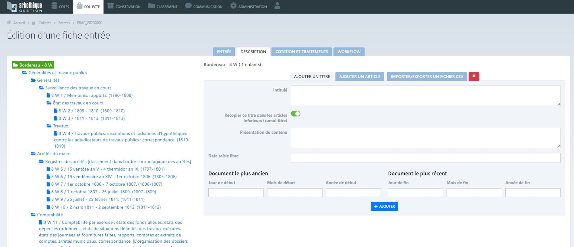Collapse the État des travaux en cours folder

click(x=49, y=103)
